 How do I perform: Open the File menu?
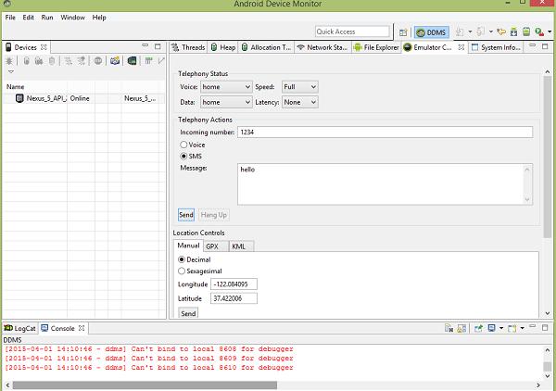10,18
